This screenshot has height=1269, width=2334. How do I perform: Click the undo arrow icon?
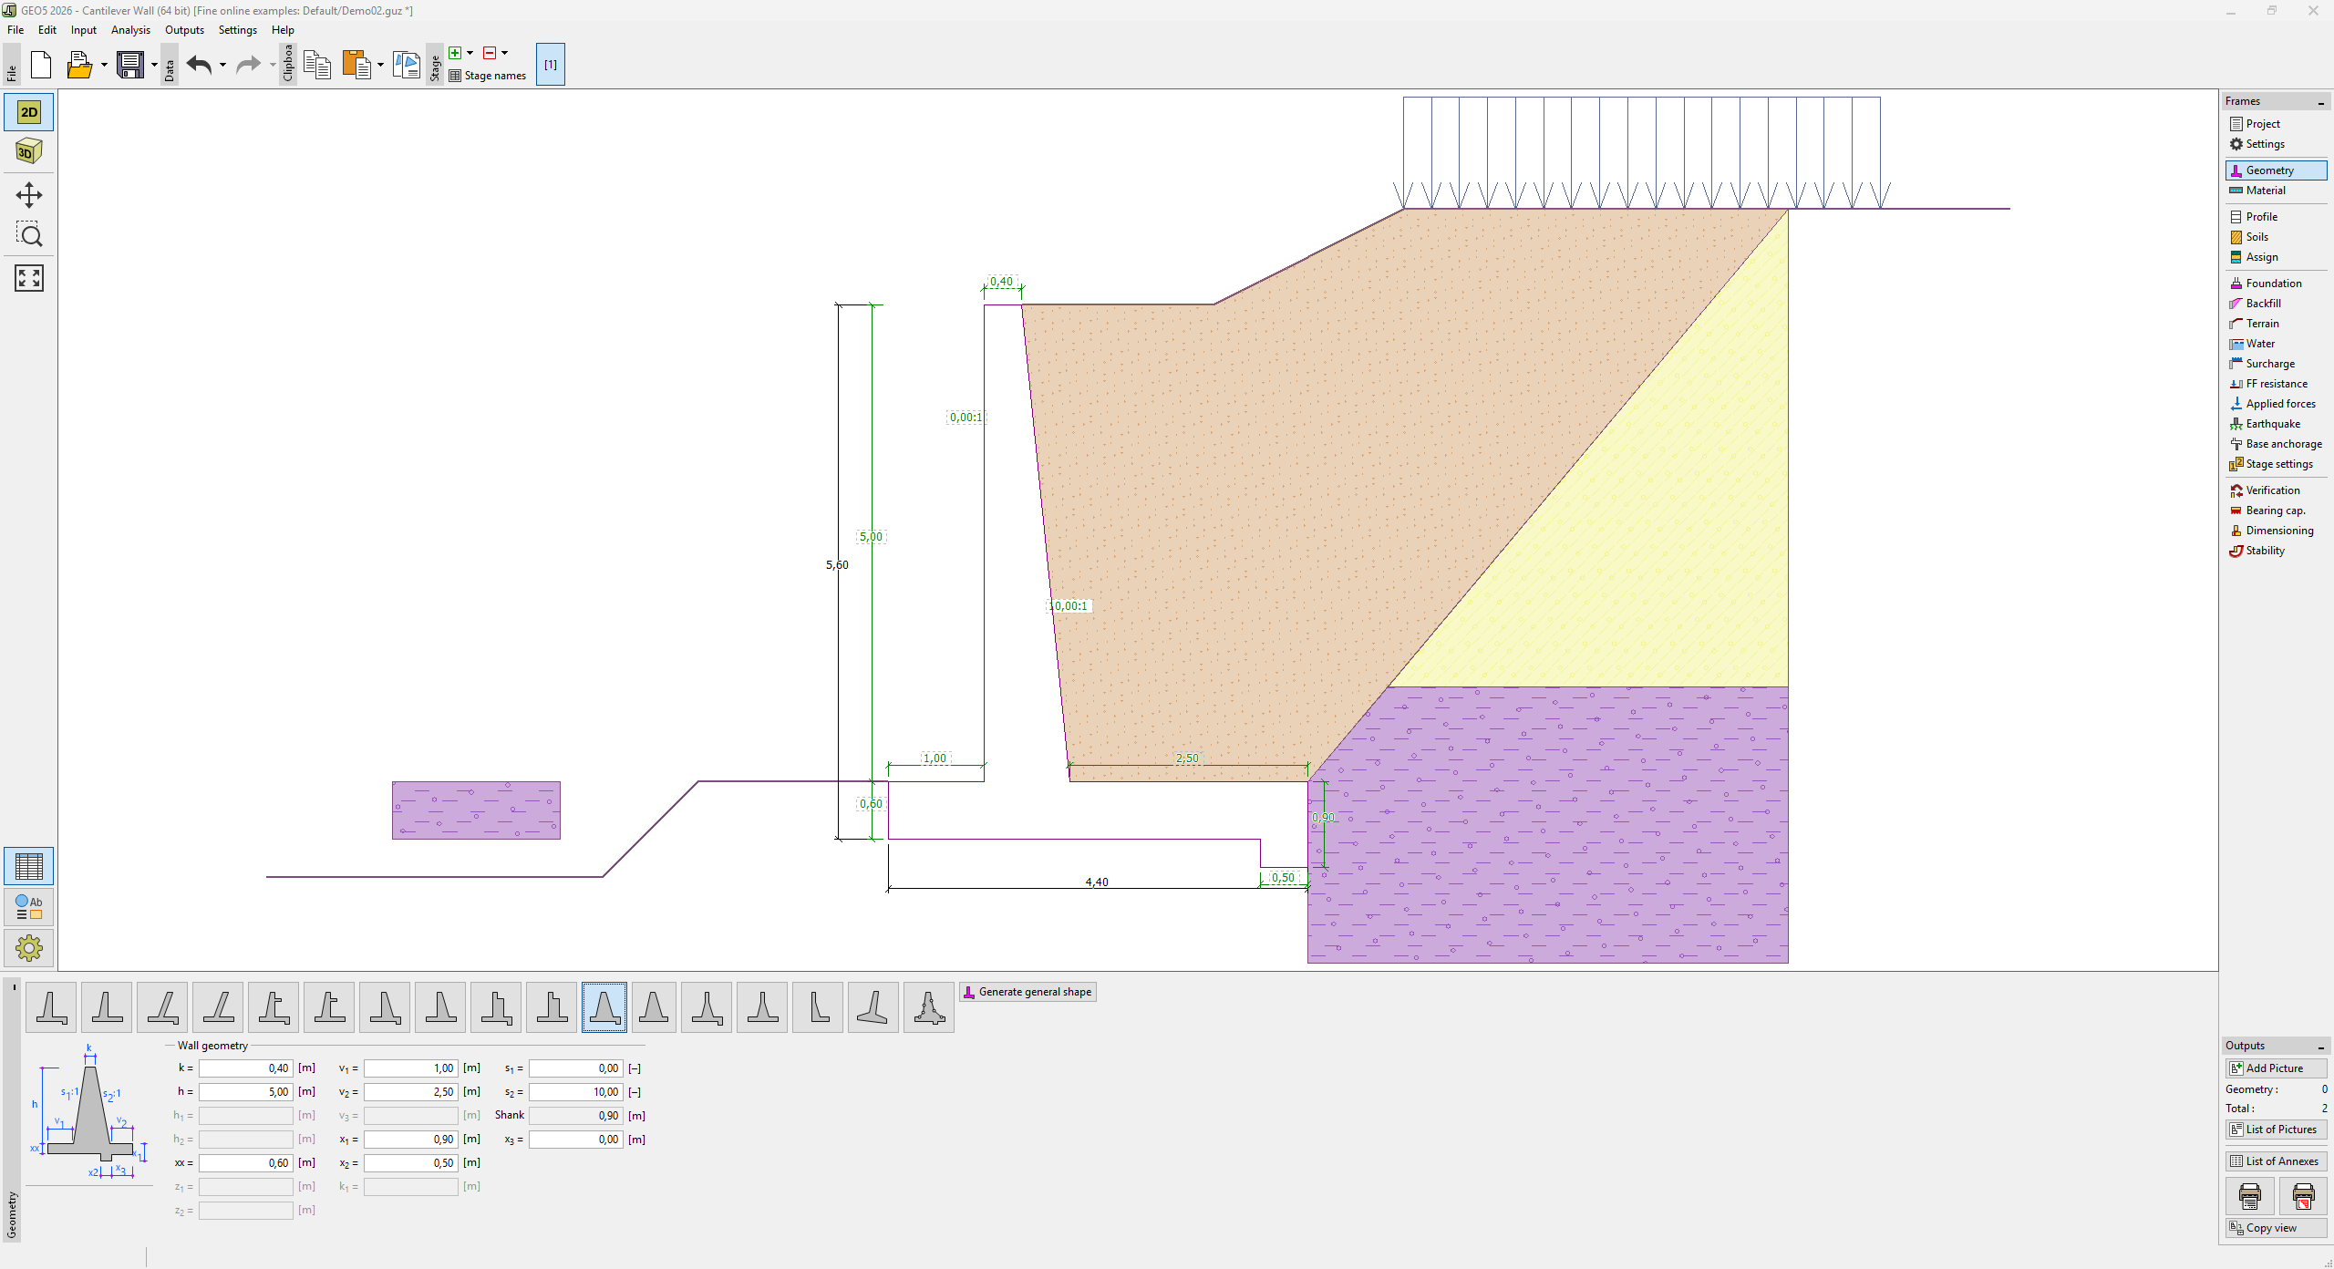(x=199, y=65)
